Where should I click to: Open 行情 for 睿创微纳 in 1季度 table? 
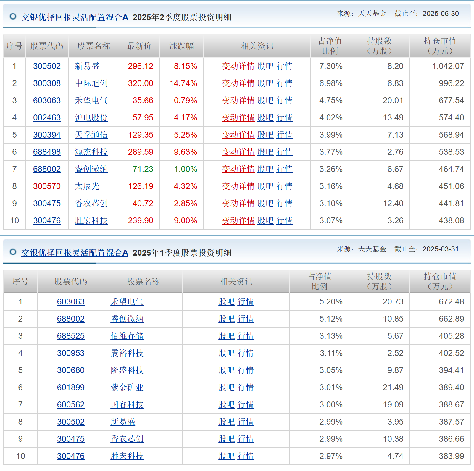coord(246,319)
